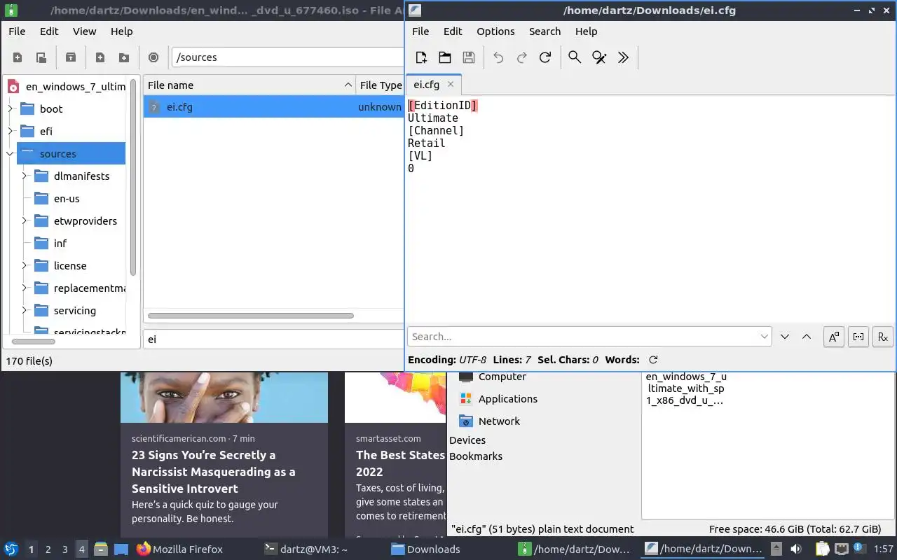
Task: Open the start menu icon in the taskbar
Action: pos(11,549)
